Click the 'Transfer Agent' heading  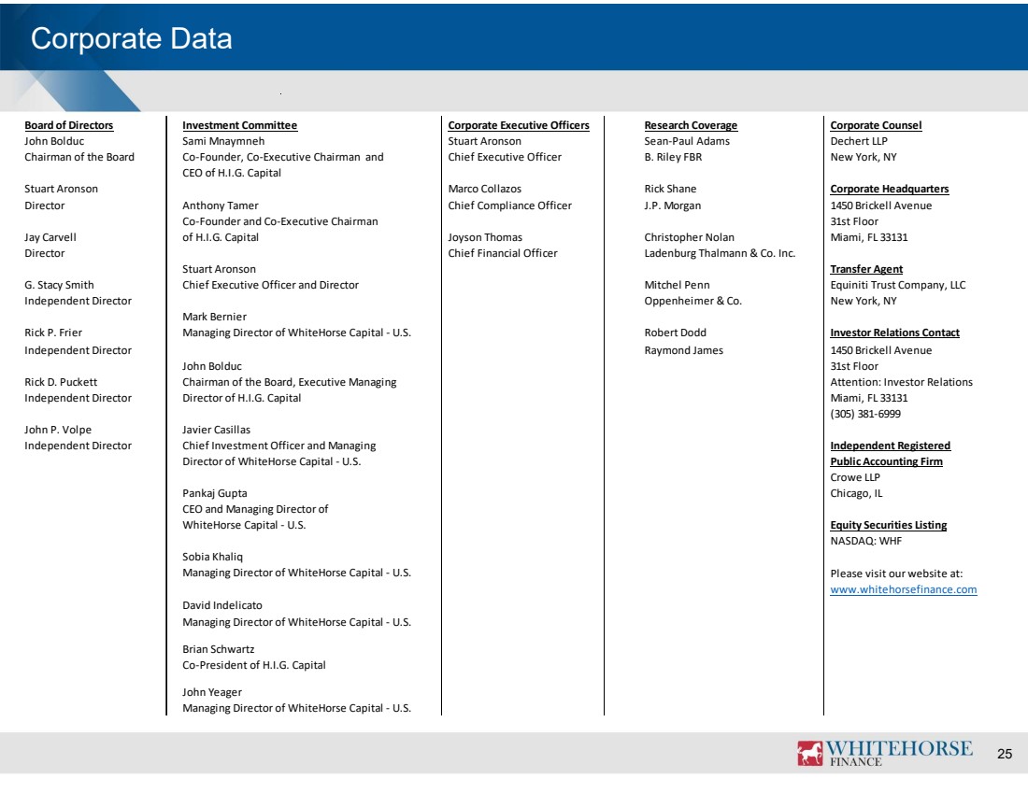coord(866,269)
